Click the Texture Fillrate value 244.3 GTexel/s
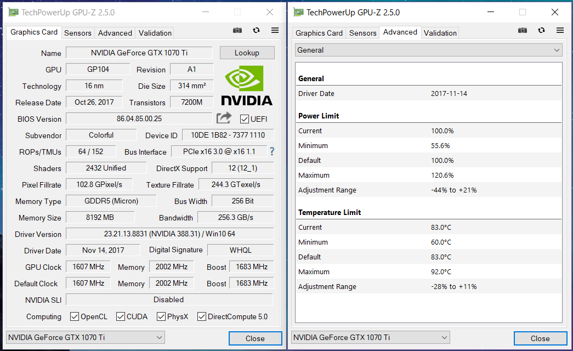This screenshot has width=573, height=351. click(236, 184)
